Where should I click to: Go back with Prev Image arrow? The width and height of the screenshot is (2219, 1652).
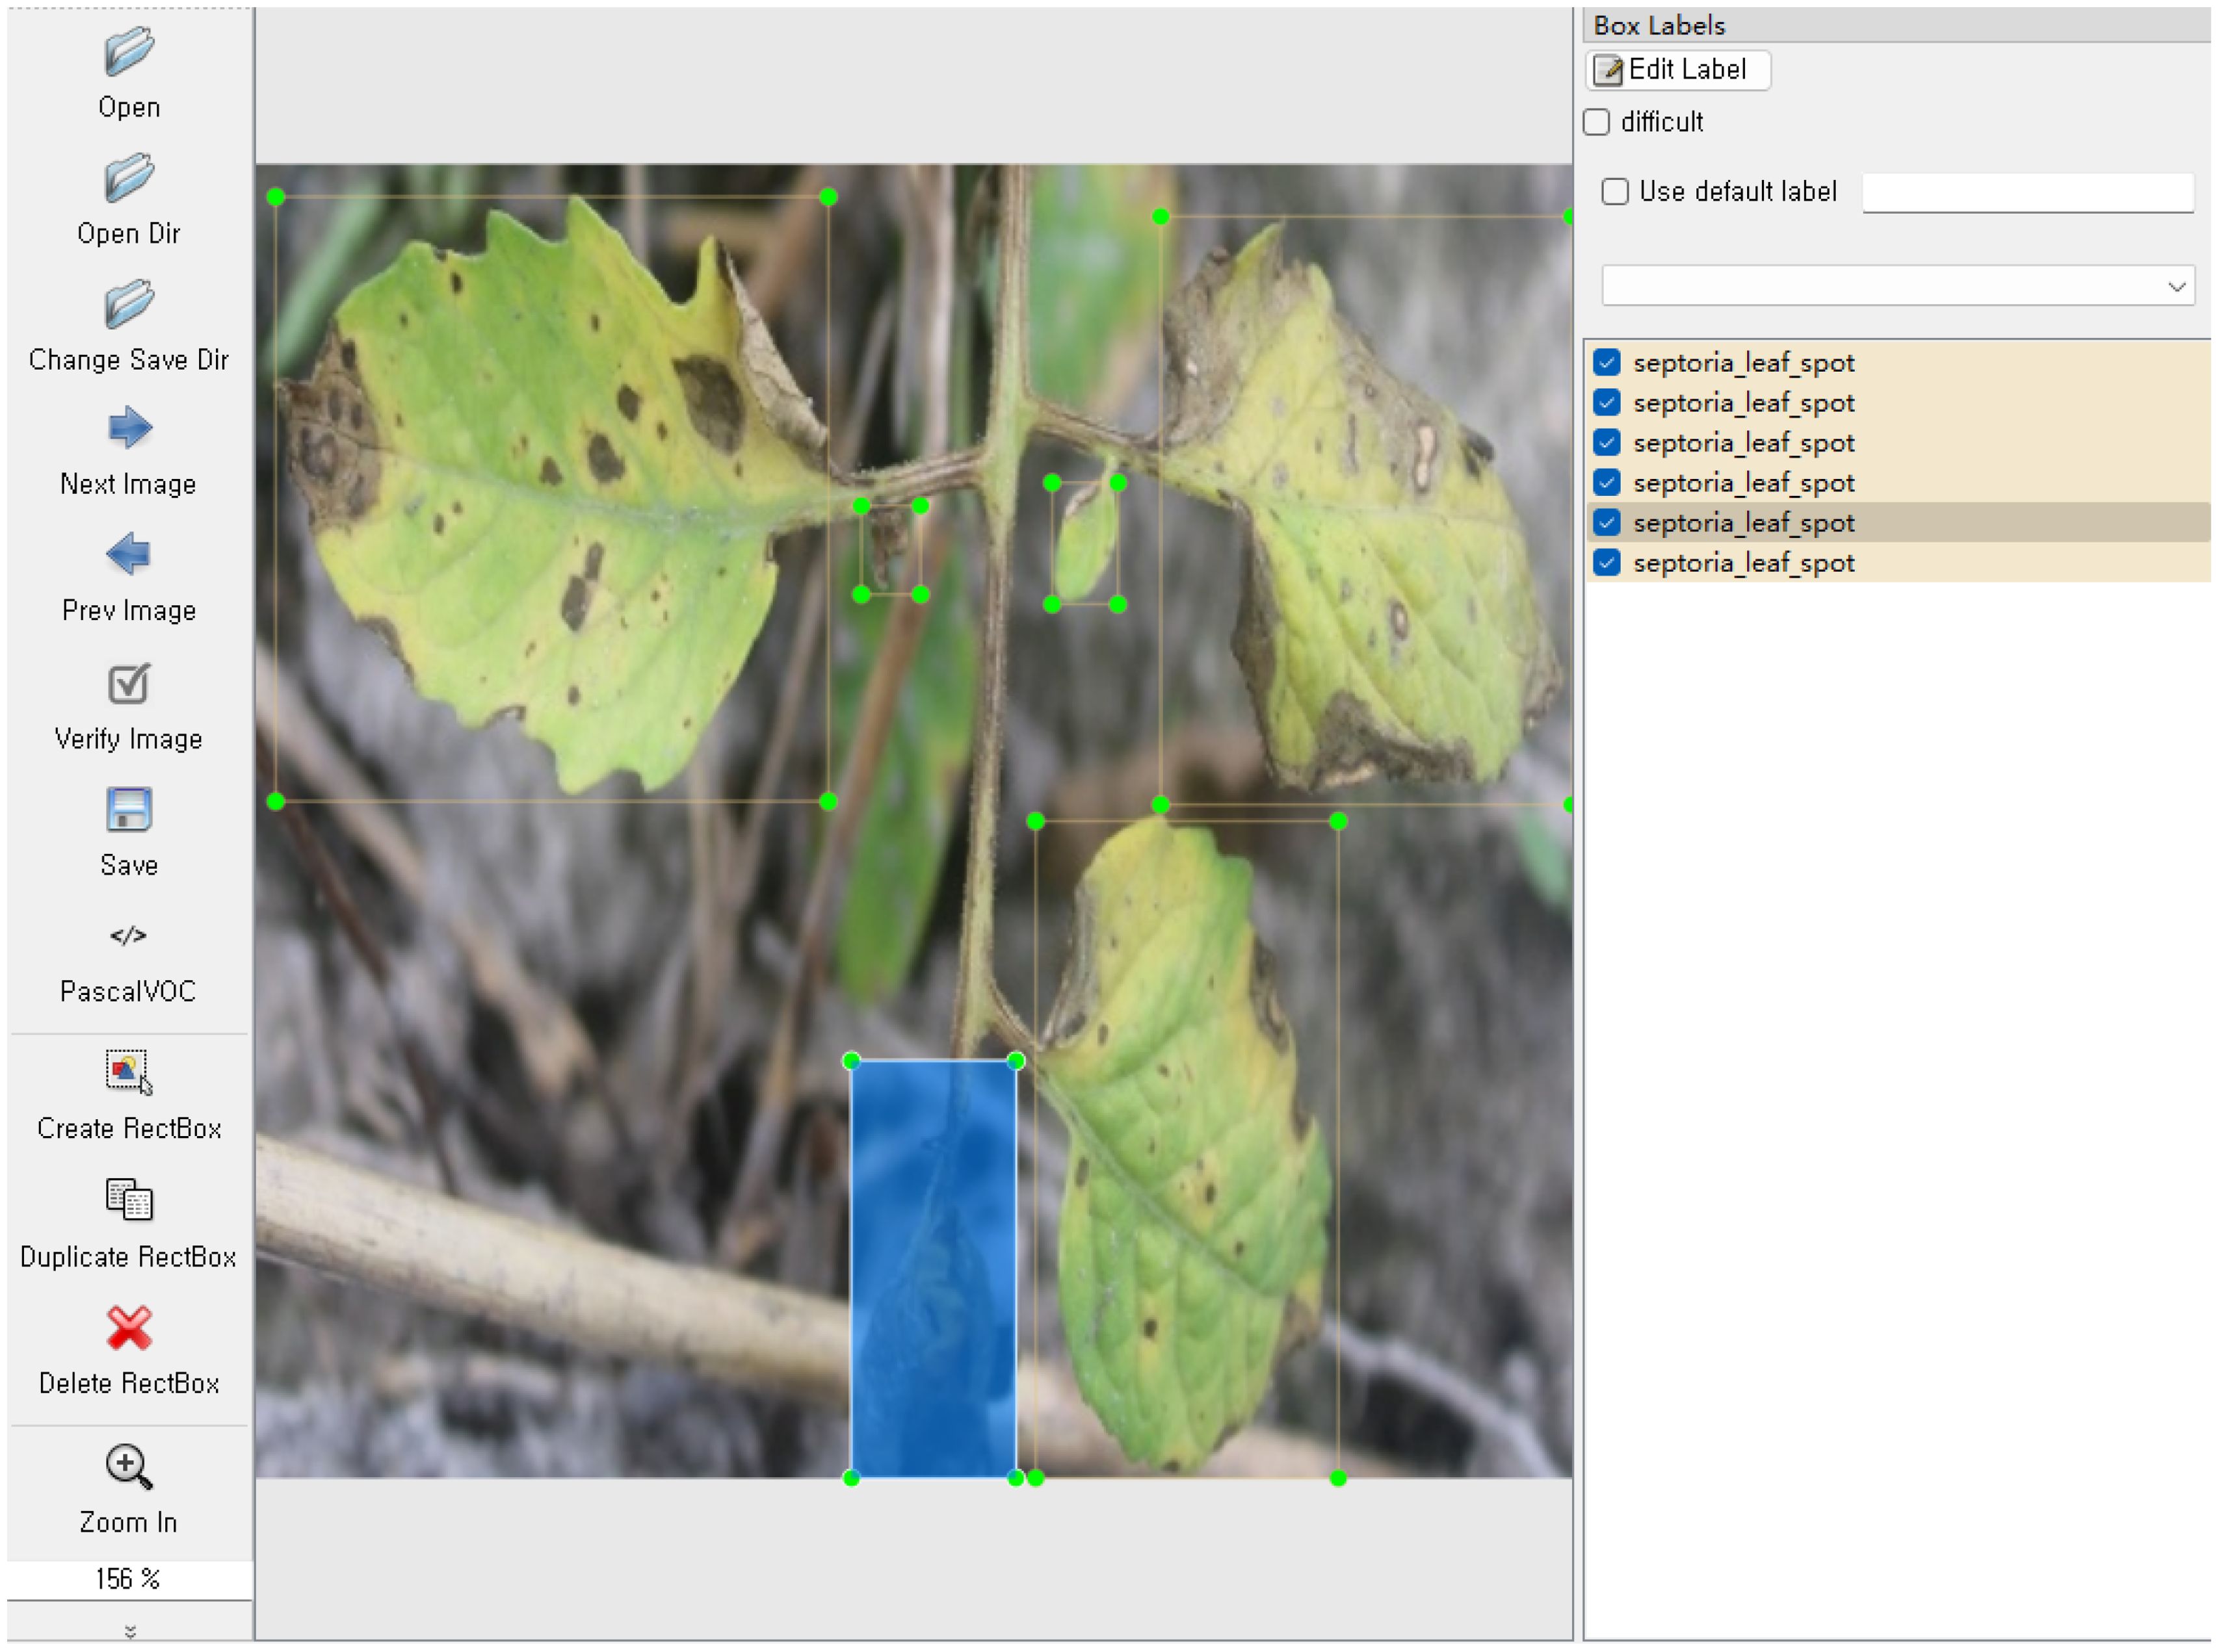(128, 554)
